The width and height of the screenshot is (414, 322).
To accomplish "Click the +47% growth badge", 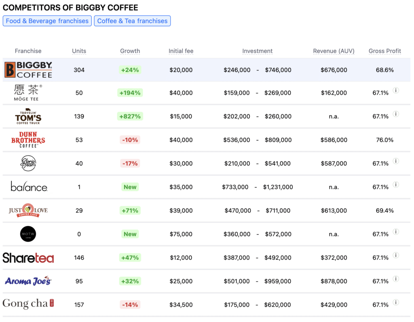I will point(130,258).
